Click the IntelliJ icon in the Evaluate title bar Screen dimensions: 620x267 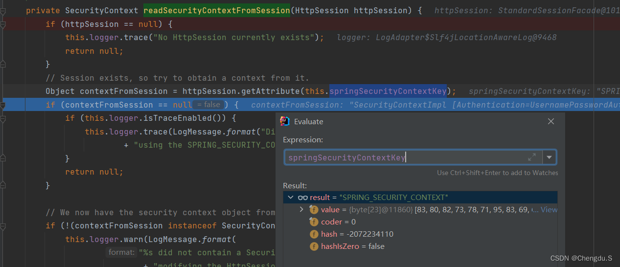coord(285,121)
